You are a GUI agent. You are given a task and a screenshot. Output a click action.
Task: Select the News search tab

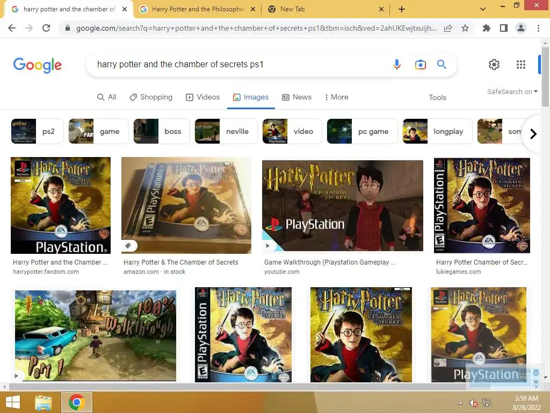[x=296, y=97]
